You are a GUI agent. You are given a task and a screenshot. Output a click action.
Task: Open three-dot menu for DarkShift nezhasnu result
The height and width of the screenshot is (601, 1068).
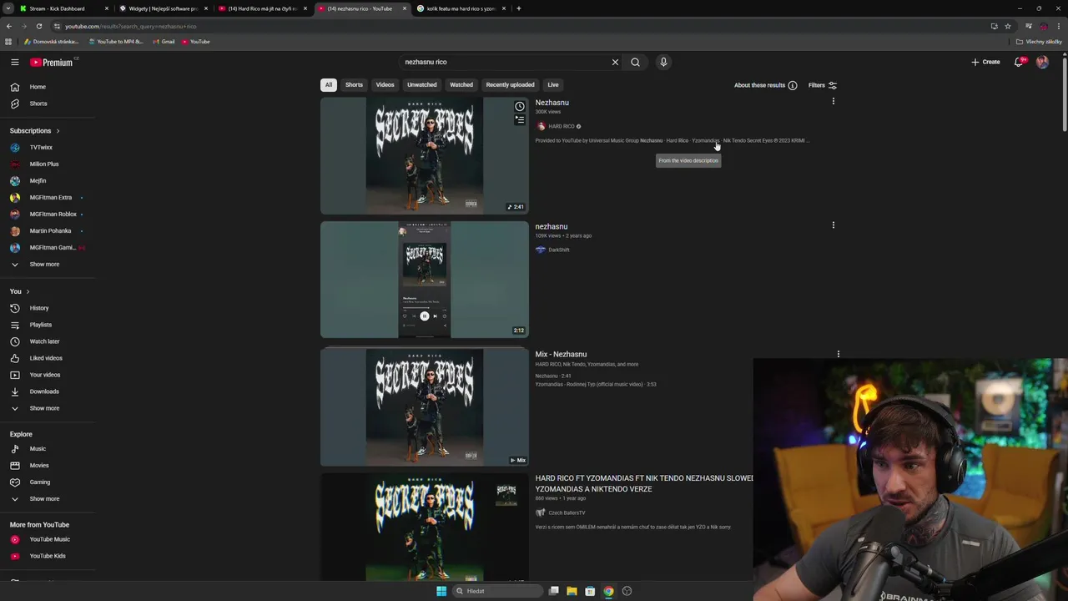833,225
